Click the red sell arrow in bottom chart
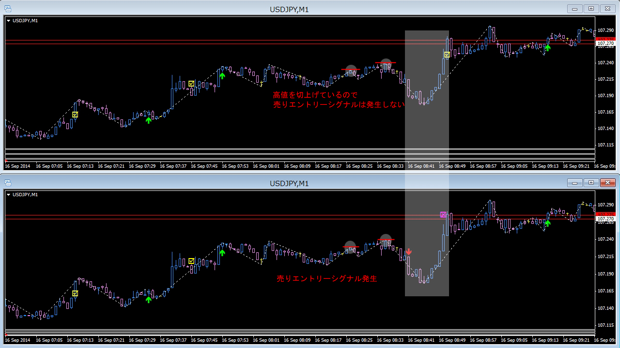Viewport: 620px width, 348px height. coord(409,252)
